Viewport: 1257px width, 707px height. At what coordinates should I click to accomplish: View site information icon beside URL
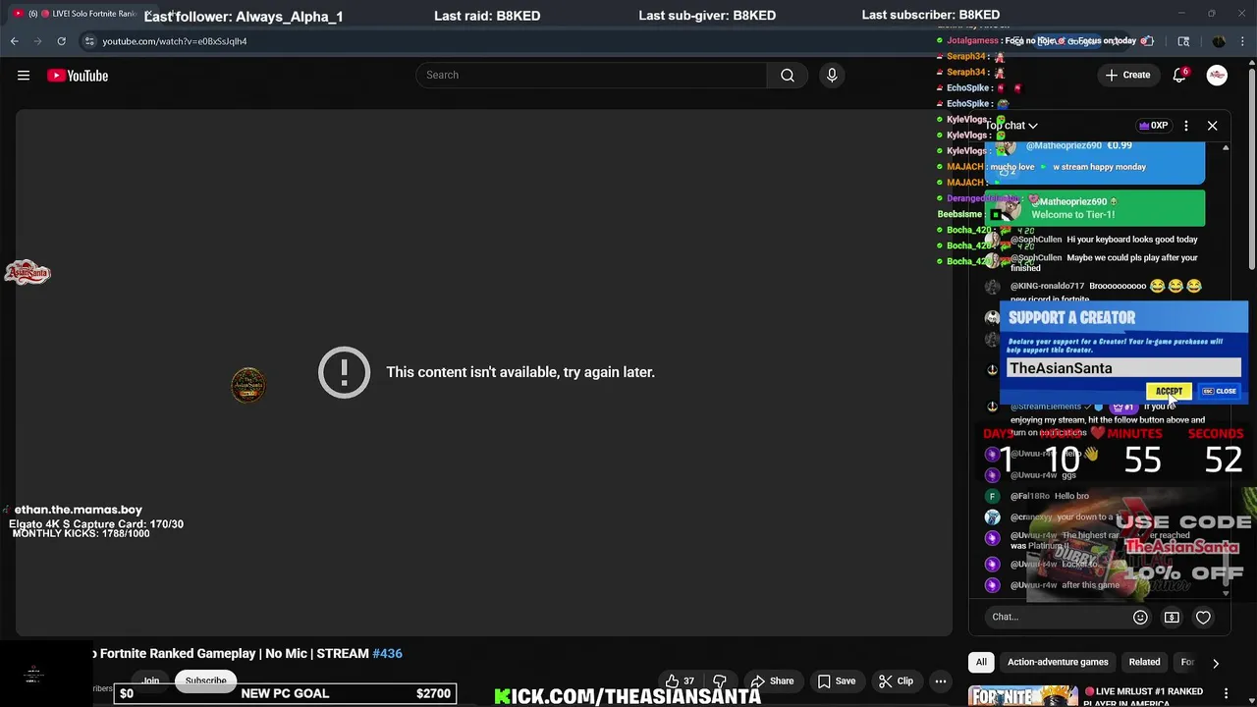tap(89, 41)
